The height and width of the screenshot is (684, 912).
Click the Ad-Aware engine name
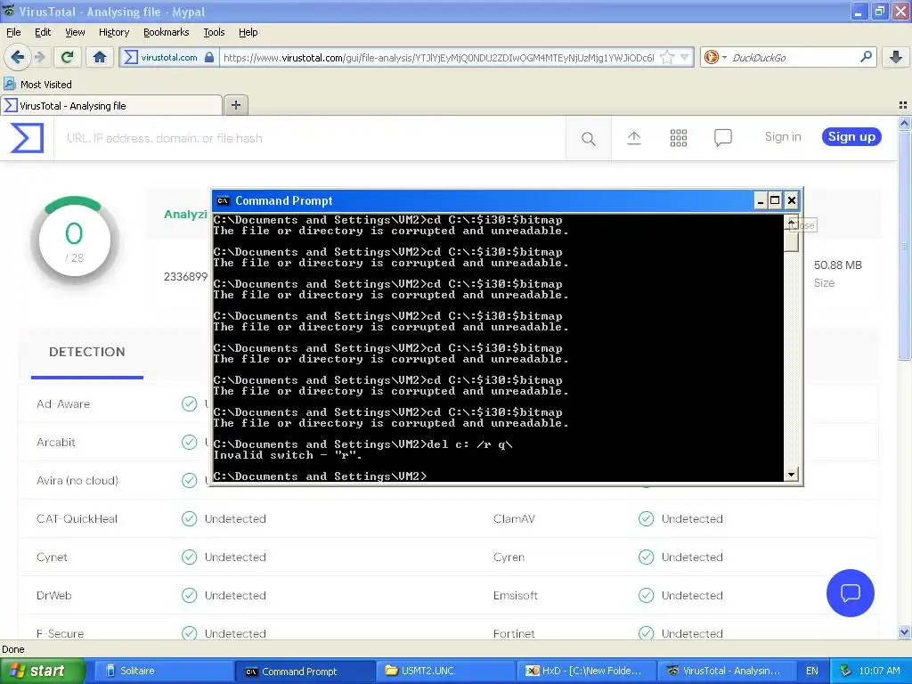[x=63, y=403]
